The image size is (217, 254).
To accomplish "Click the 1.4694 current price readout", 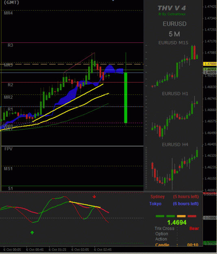I will [x=177, y=223].
